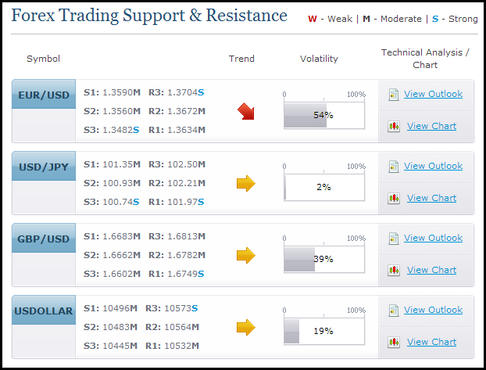The width and height of the screenshot is (486, 370).
Task: Click the GBP/USD outlook document icon
Action: pyautogui.click(x=394, y=239)
